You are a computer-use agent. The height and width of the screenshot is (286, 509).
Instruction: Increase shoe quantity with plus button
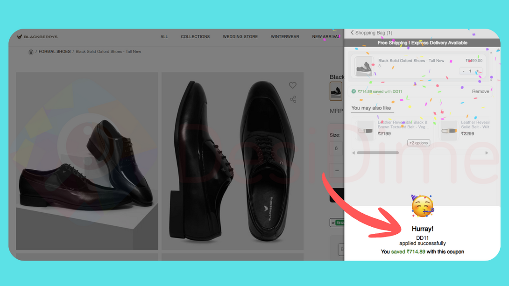click(x=478, y=71)
